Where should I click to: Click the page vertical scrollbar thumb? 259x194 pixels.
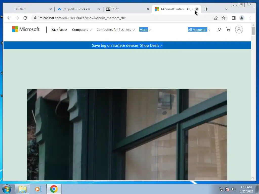pos(253,31)
